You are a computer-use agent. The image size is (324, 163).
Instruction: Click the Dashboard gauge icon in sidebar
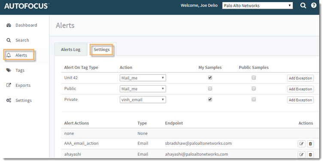point(9,25)
